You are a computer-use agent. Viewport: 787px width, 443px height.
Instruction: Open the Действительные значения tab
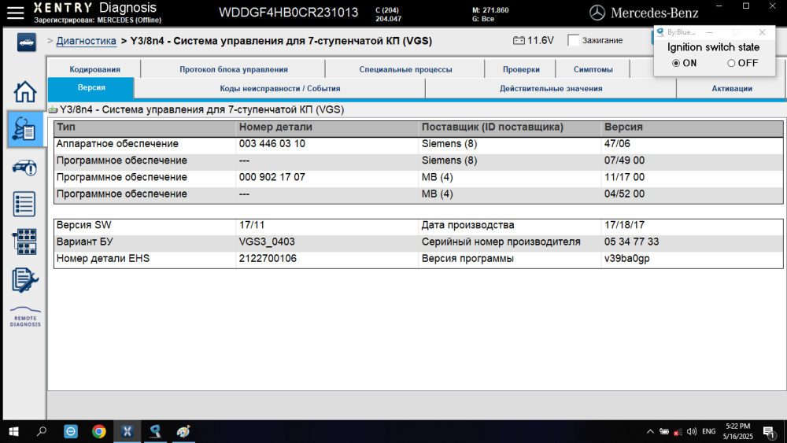click(551, 88)
